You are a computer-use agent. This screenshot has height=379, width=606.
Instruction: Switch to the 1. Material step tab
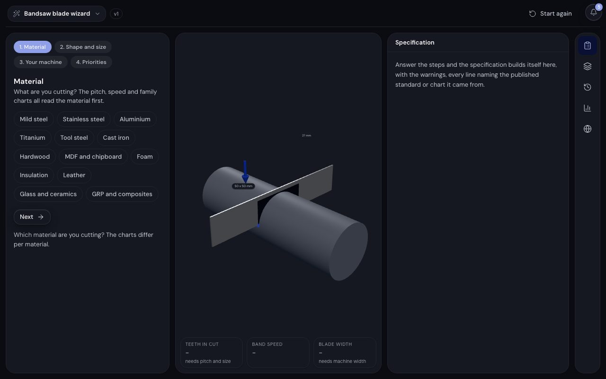coord(33,47)
